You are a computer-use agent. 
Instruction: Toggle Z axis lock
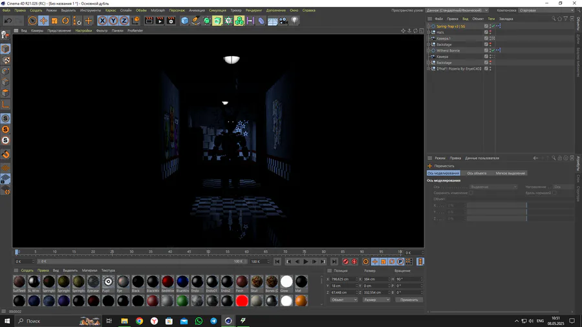[124, 21]
